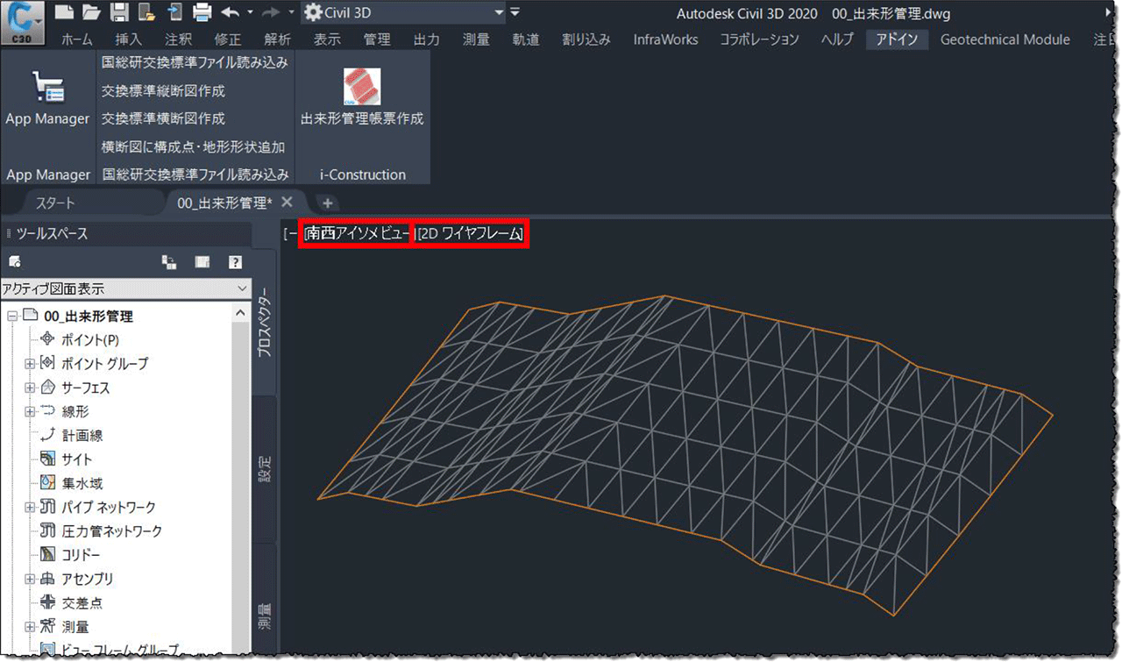
Task: Close the 00_出来形管理 drawing tab
Action: coord(287,203)
